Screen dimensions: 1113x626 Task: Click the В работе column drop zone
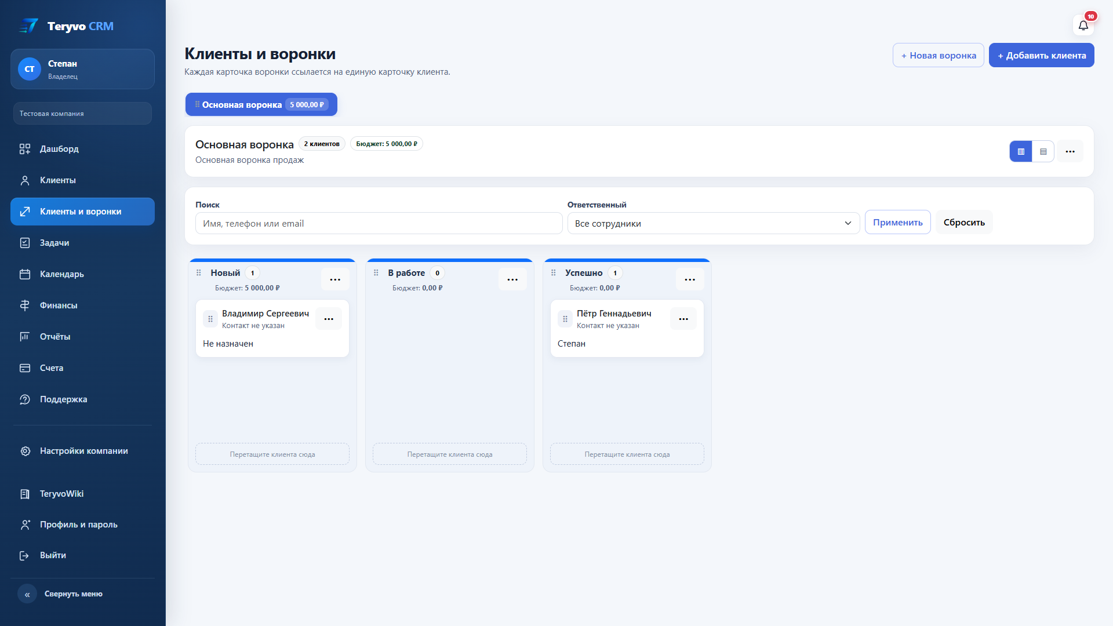(450, 454)
